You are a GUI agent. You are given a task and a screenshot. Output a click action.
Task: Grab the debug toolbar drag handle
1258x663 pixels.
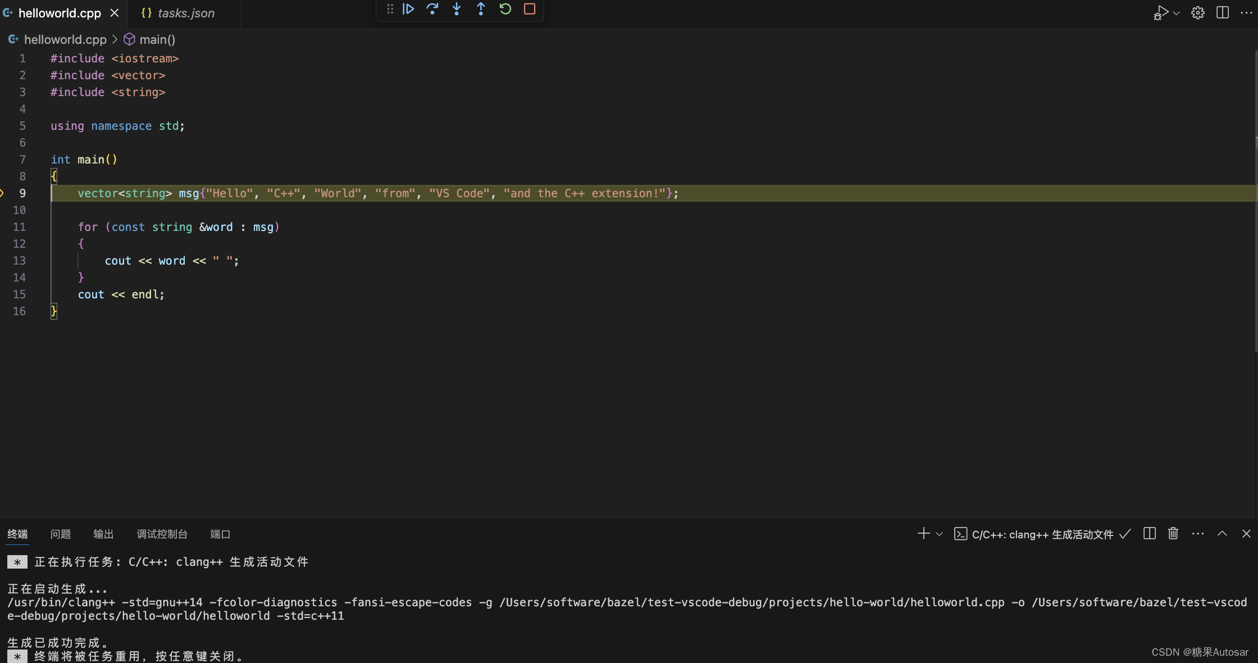(x=390, y=9)
